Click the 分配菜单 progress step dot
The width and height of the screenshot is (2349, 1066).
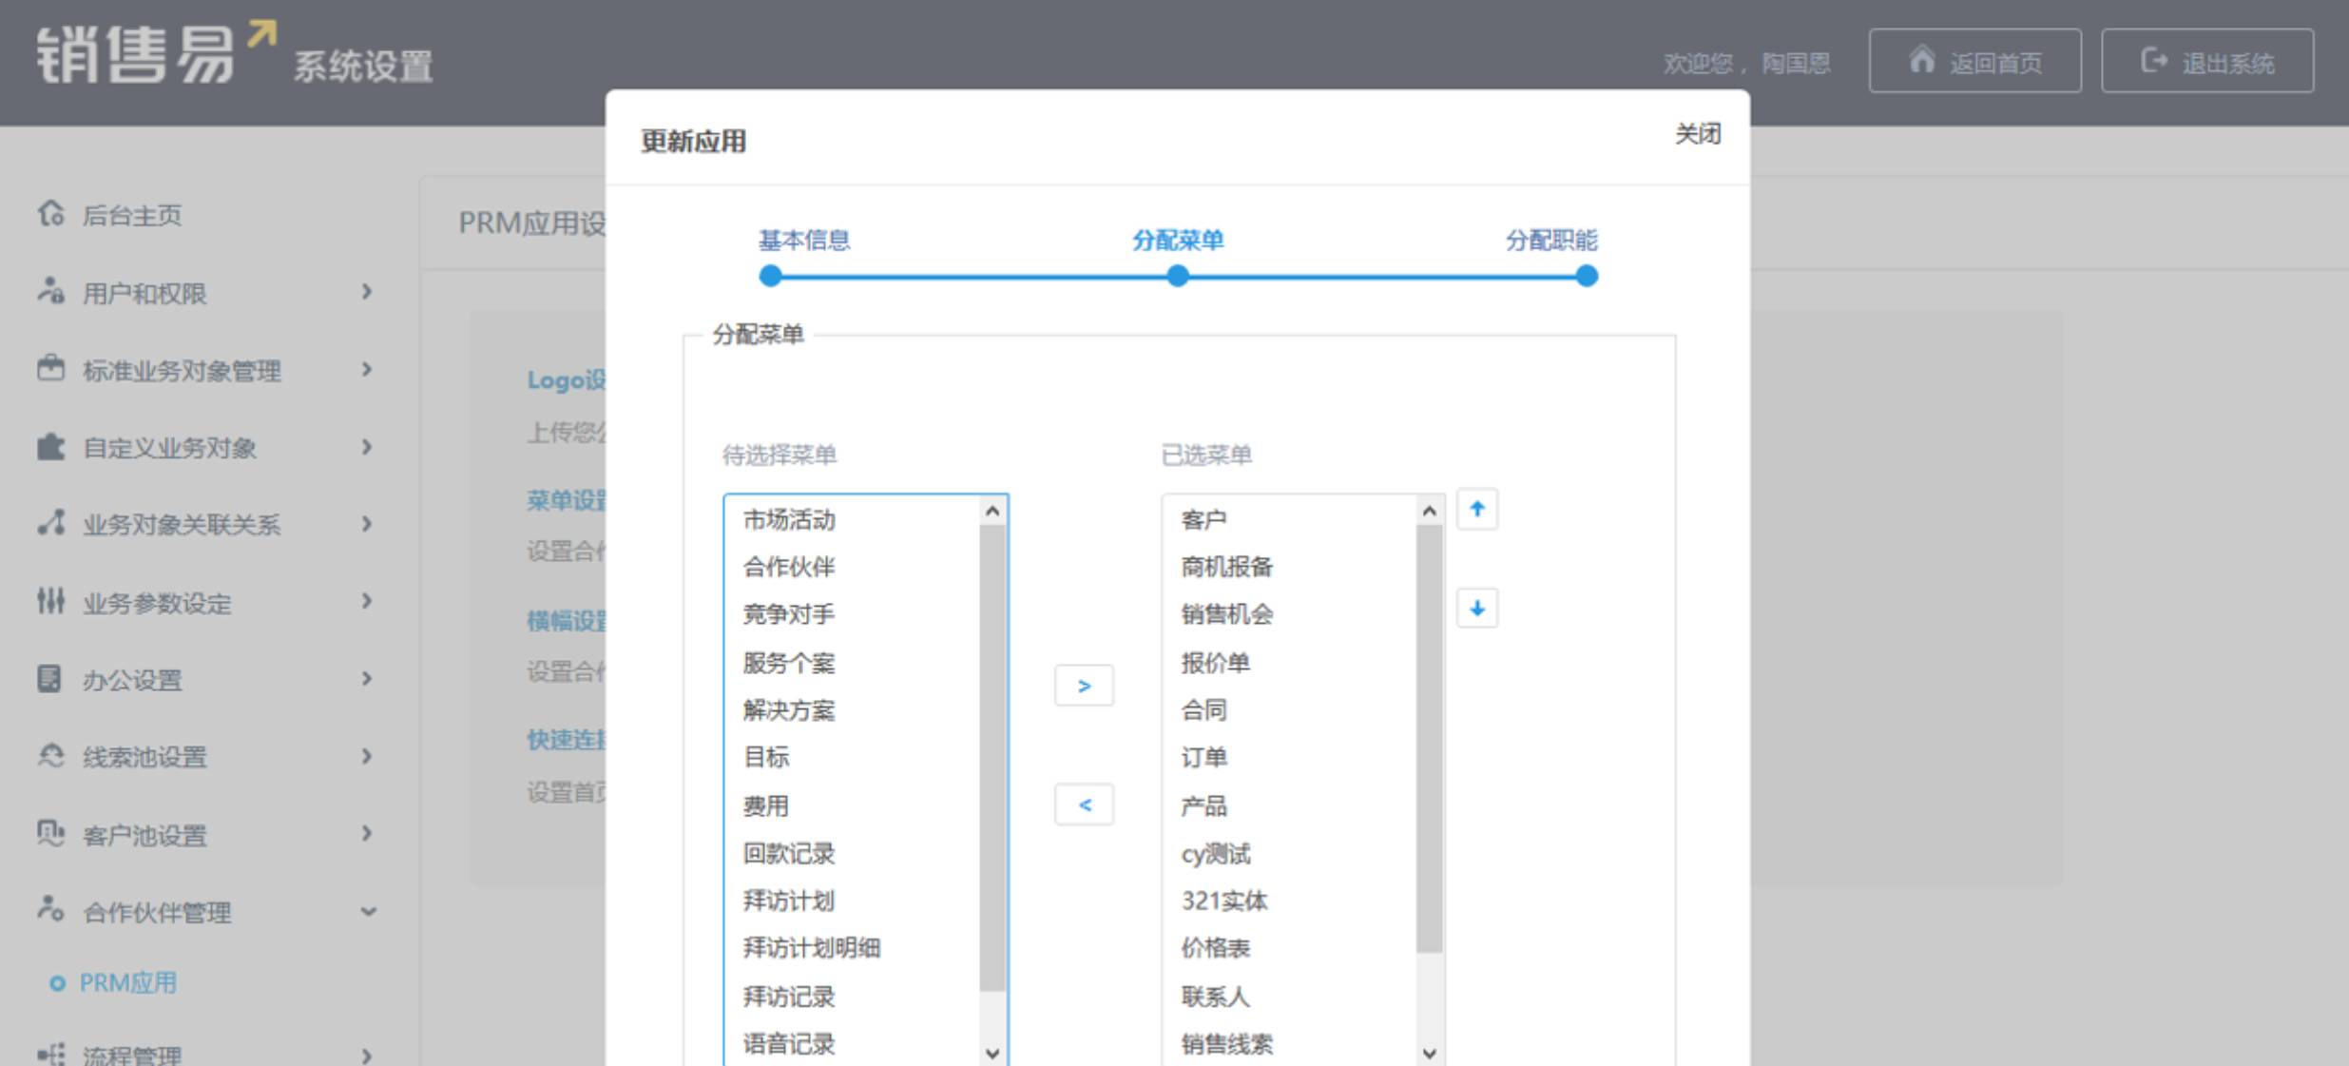1177,277
